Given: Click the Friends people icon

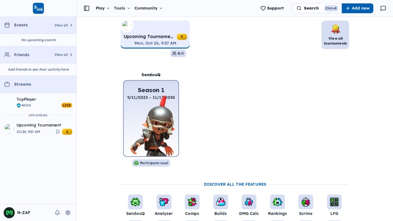Looking at the screenshot, I should pyautogui.click(x=7, y=55).
